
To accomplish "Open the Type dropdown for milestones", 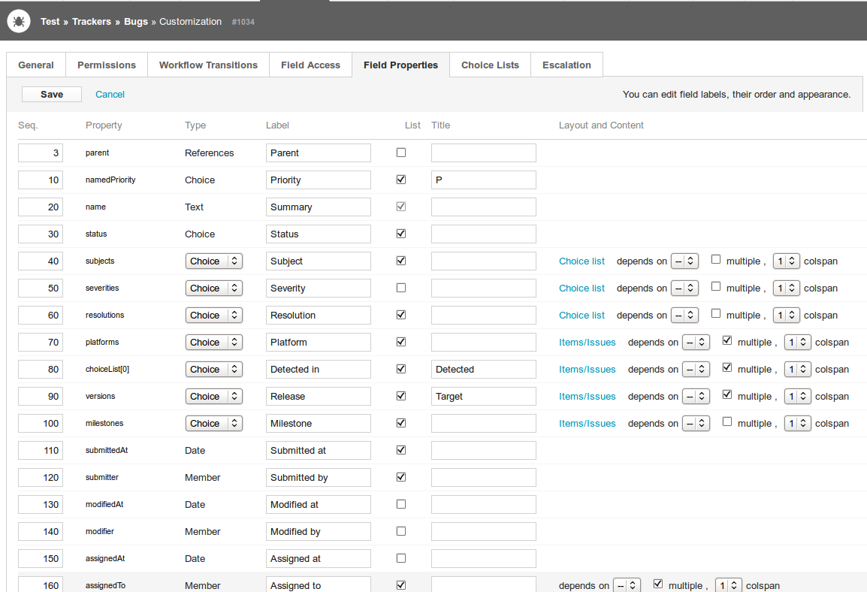I will [214, 424].
